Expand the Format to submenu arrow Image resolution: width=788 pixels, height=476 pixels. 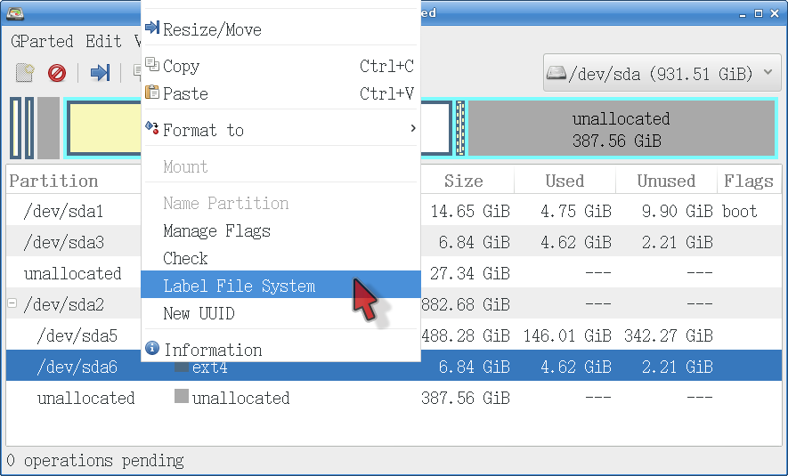[x=412, y=130]
